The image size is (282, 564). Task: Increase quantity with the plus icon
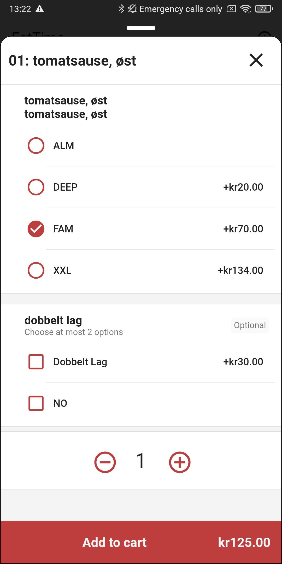(180, 462)
